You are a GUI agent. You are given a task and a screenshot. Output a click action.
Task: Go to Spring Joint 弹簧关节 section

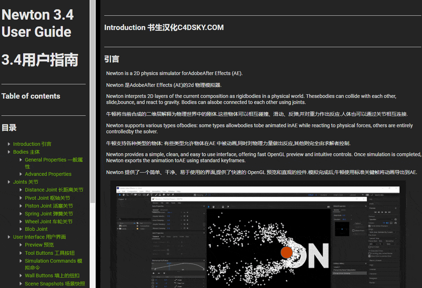49,214
